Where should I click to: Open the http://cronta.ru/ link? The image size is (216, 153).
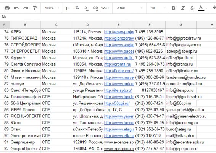tap(118, 64)
